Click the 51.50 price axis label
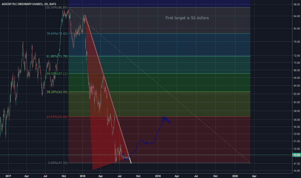Viewport: 301px width, 178px height. (296, 141)
